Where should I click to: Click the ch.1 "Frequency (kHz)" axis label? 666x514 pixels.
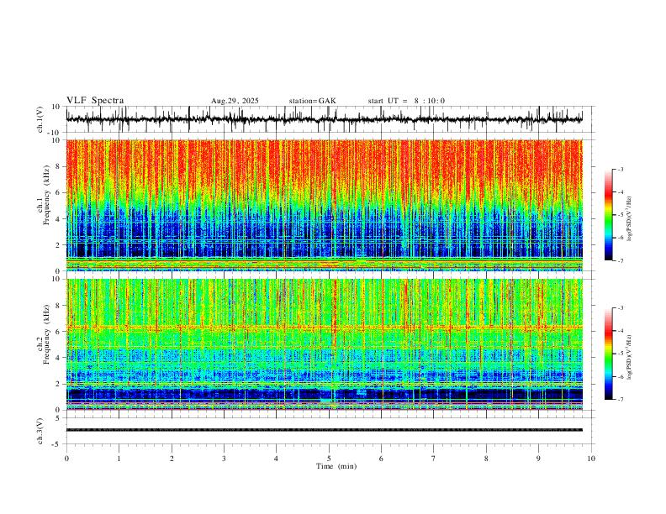[46, 195]
